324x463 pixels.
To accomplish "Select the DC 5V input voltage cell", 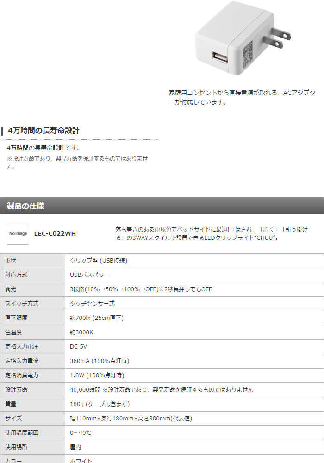I will pyautogui.click(x=79, y=347).
